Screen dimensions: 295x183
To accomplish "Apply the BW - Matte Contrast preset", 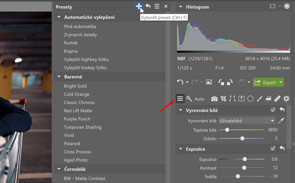I will point(84,178).
